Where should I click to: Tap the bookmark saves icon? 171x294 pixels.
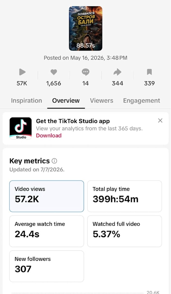(x=149, y=72)
